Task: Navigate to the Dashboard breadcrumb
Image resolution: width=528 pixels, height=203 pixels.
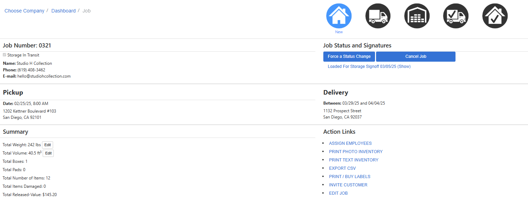Action: tap(63, 11)
